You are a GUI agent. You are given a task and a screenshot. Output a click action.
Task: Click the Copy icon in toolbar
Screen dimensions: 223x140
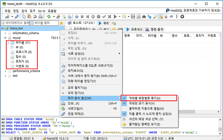point(24,17)
